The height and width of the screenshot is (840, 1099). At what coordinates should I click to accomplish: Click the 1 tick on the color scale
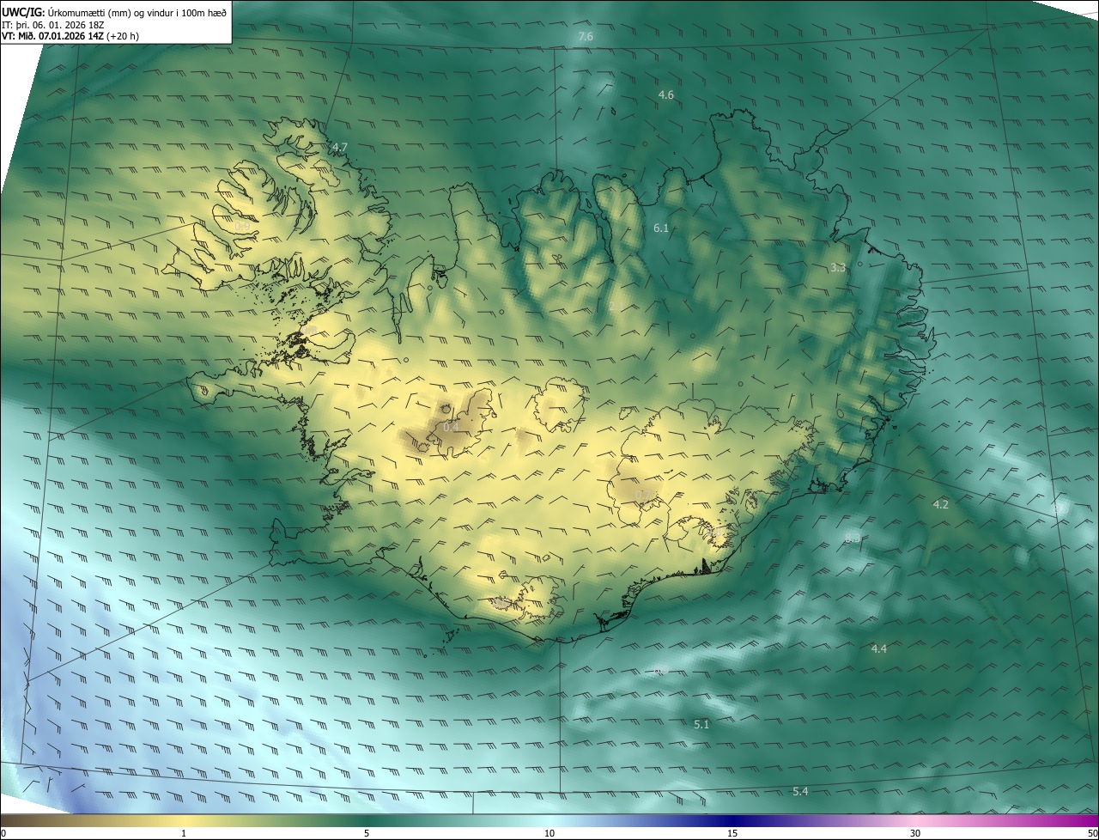(x=184, y=833)
